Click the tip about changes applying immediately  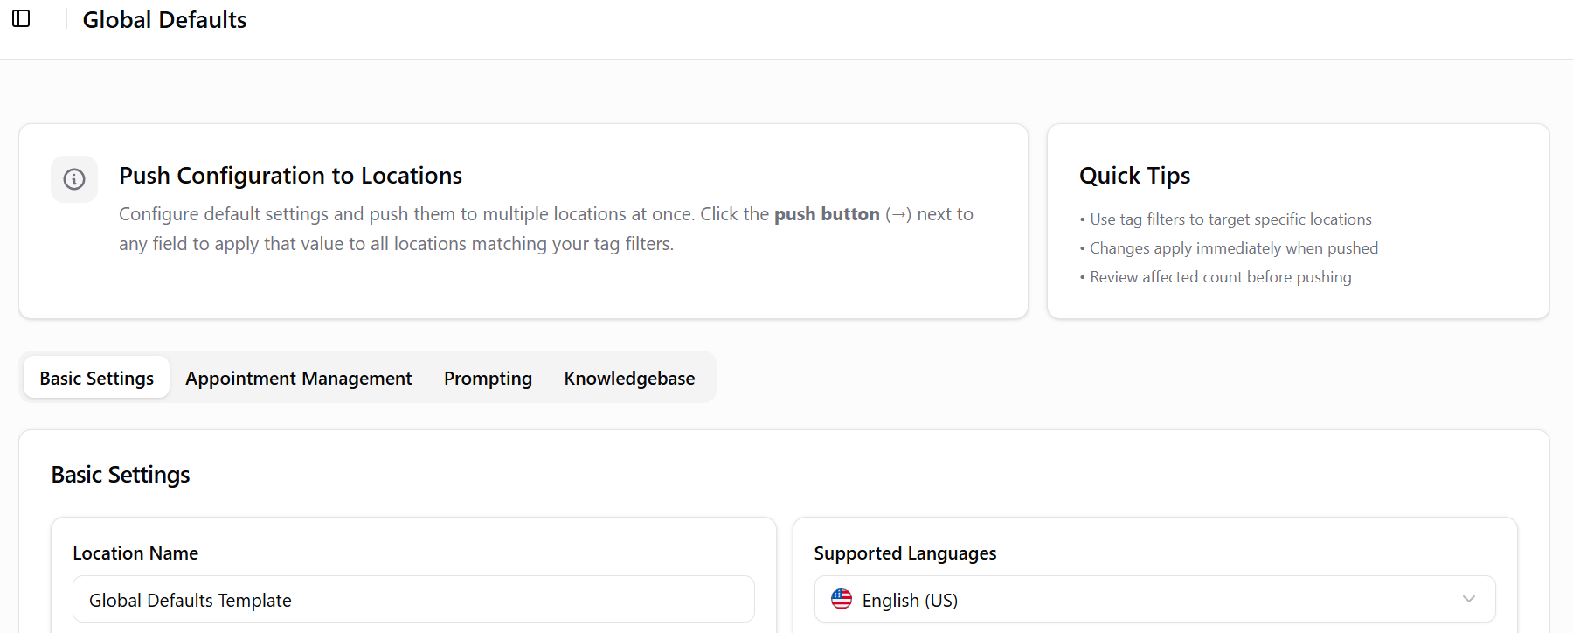pos(1233,248)
